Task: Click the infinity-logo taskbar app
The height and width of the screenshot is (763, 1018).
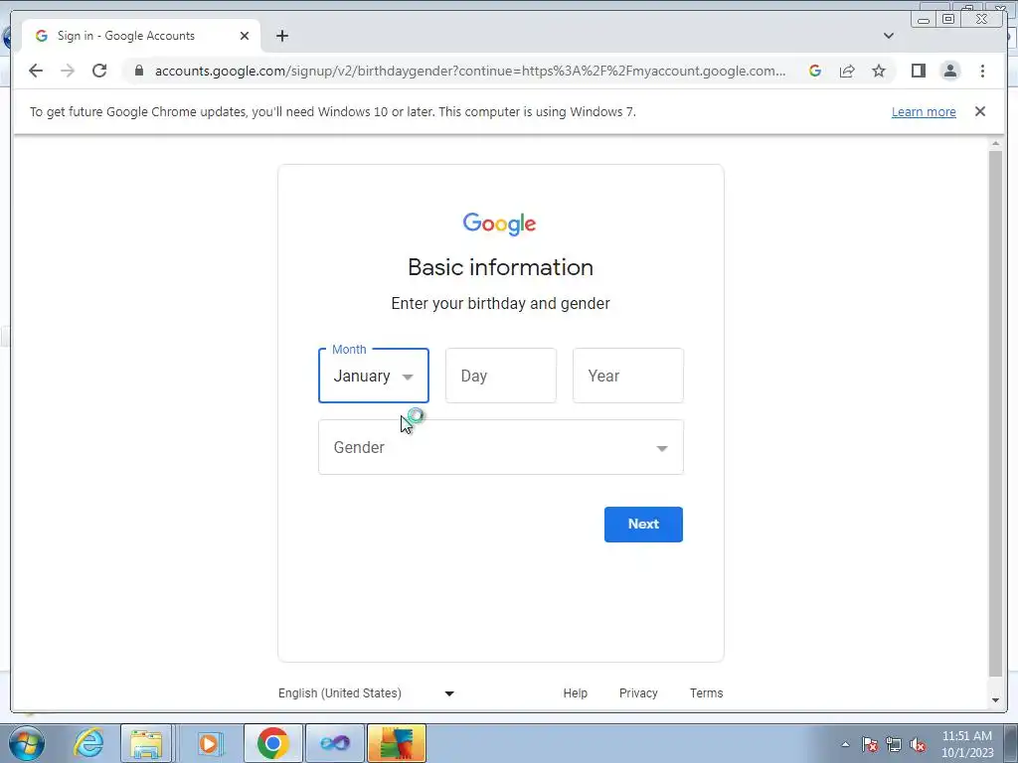Action: coord(335,743)
